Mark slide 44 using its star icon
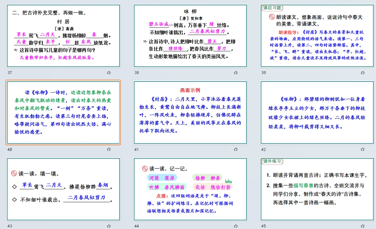This screenshot has width=376, height=229. click(235, 226)
